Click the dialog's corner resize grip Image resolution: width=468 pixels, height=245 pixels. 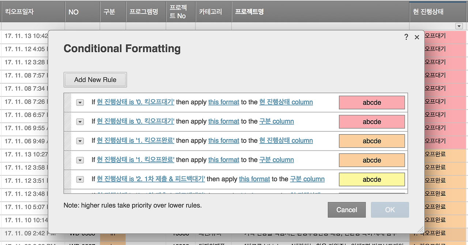421,230
